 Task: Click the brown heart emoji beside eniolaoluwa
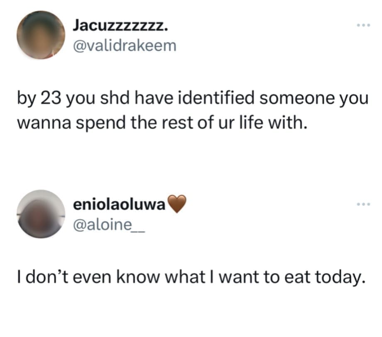(177, 205)
